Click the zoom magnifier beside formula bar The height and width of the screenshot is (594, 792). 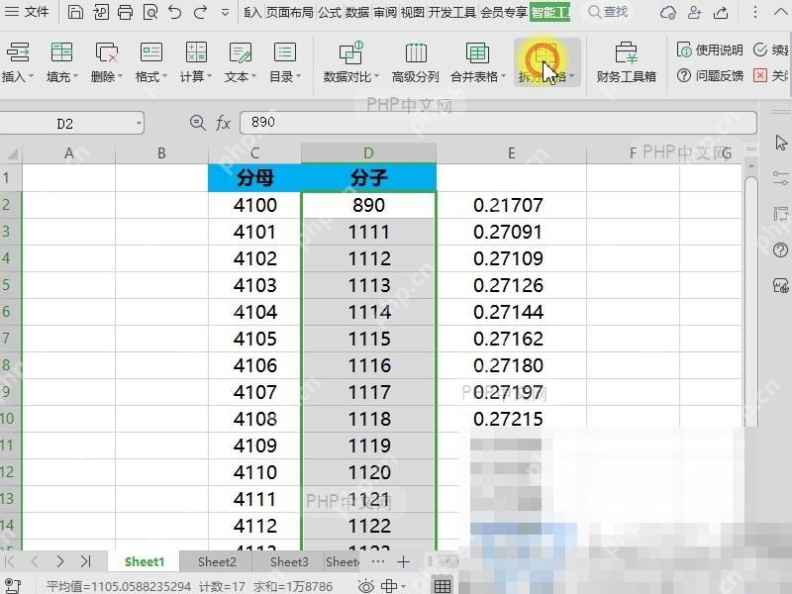[x=197, y=122]
